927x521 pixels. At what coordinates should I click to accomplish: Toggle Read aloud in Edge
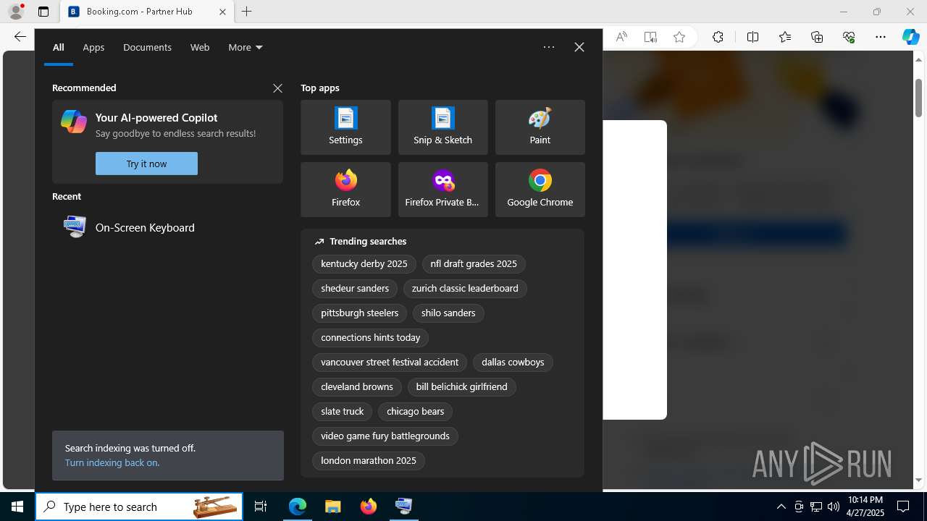click(621, 37)
